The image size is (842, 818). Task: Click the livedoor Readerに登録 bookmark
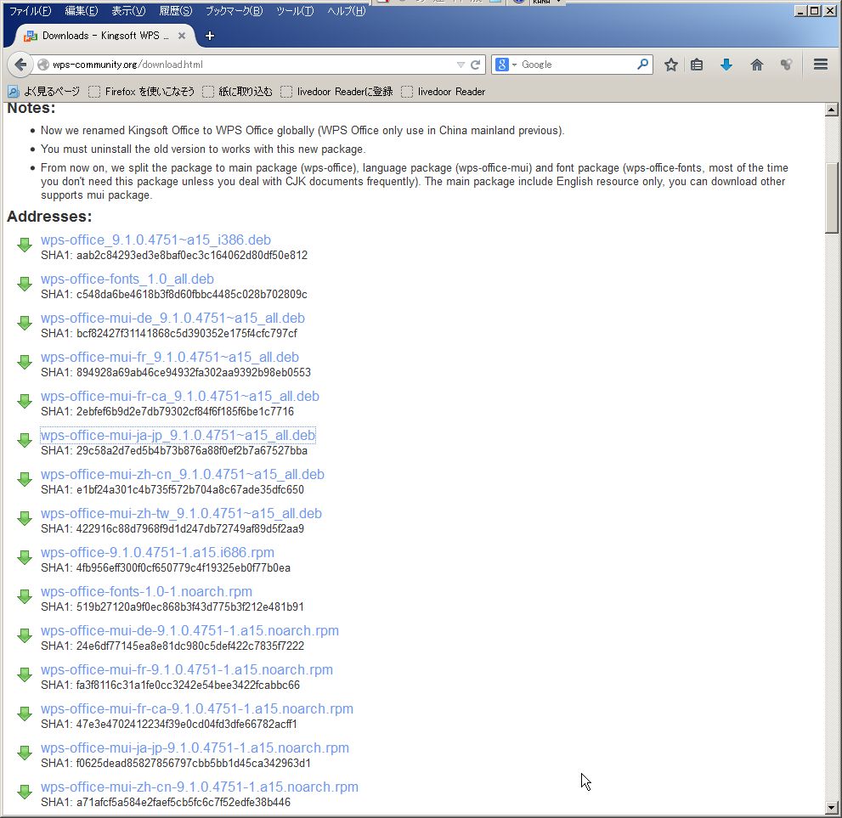tap(336, 92)
